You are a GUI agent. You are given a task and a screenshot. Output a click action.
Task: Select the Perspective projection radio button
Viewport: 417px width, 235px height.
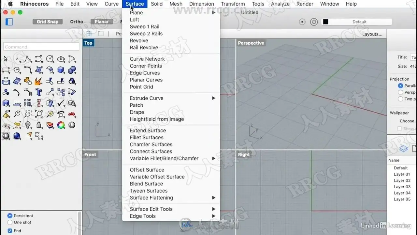tap(400, 92)
